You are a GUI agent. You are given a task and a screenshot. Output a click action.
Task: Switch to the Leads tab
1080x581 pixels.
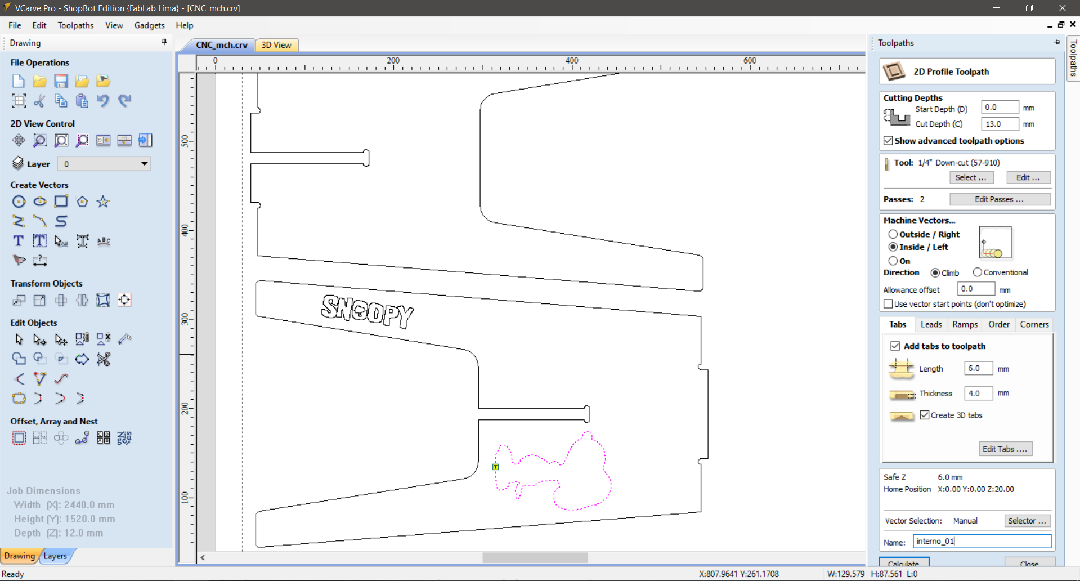[931, 324]
